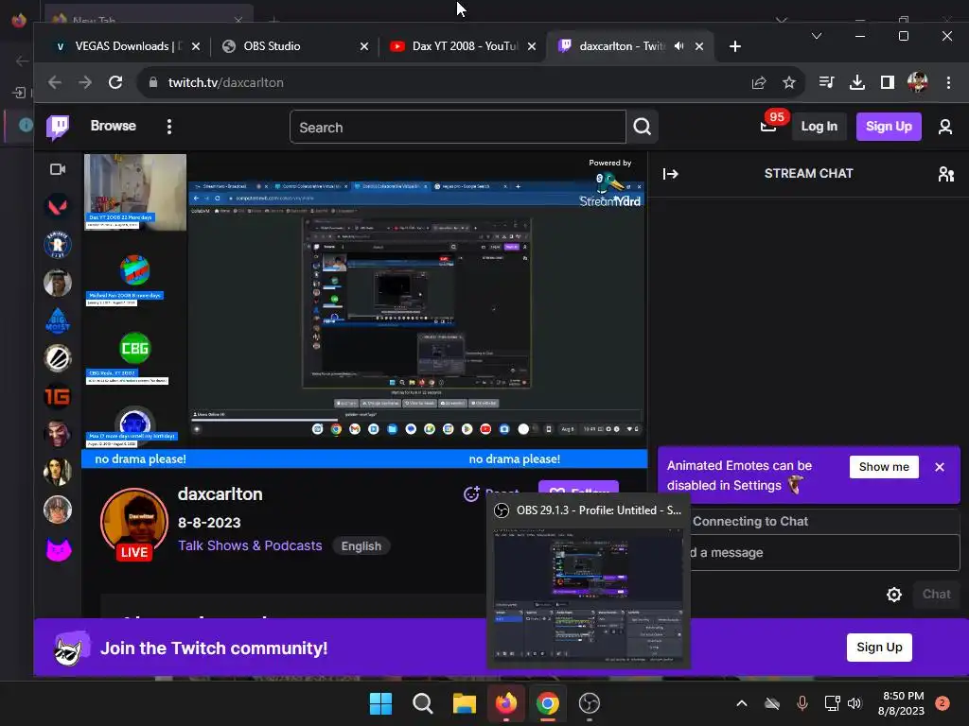Screen dimensions: 969x726
Task: Open Chrome downloads icon
Action: (x=856, y=82)
